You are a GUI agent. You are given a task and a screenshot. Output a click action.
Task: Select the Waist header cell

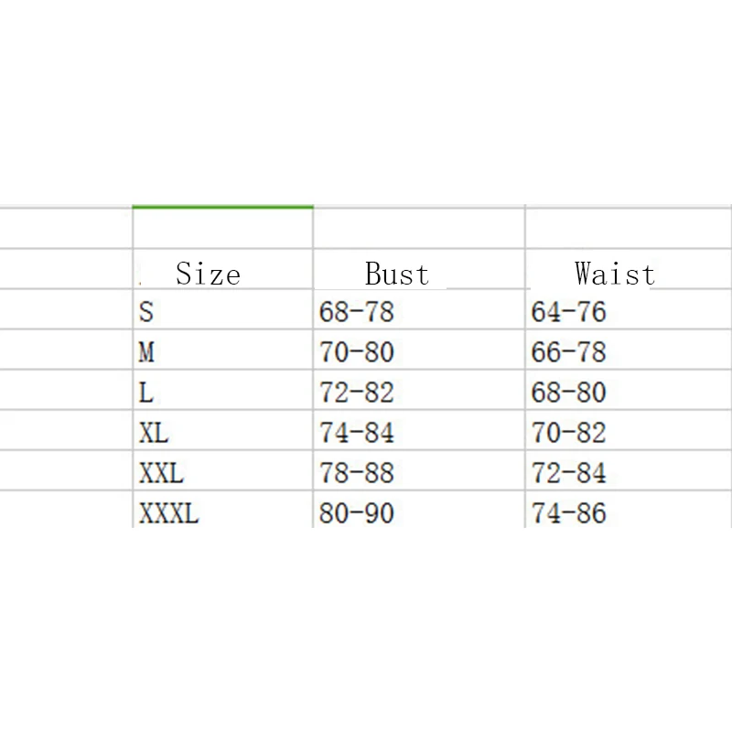tap(614, 274)
